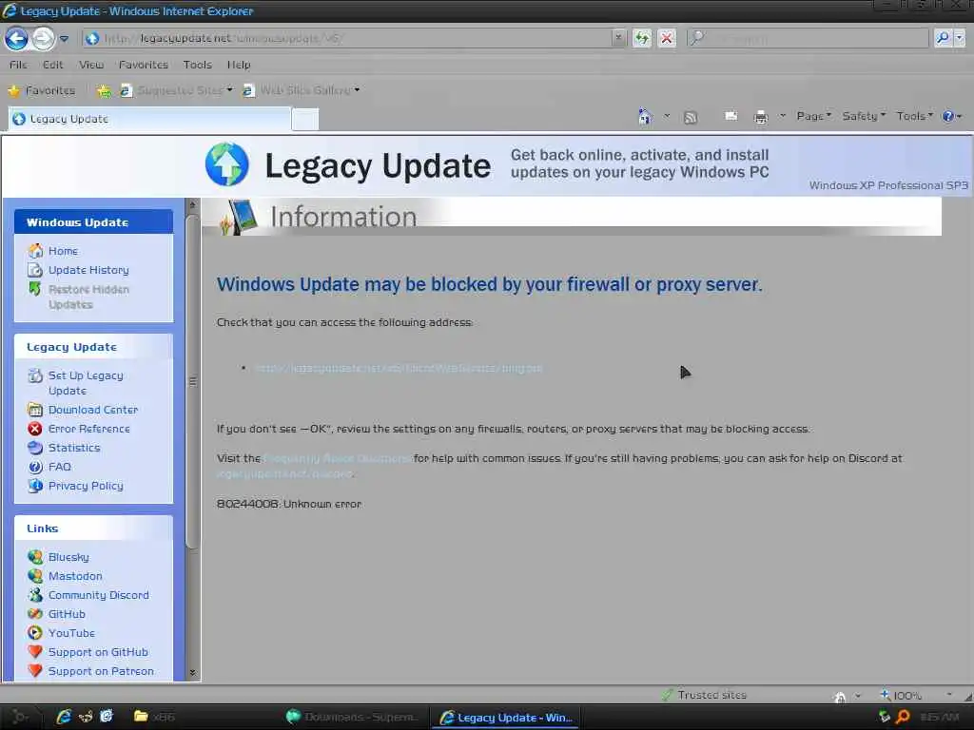Click the orange magnifier tray icon
The width and height of the screenshot is (974, 730).
[904, 717]
